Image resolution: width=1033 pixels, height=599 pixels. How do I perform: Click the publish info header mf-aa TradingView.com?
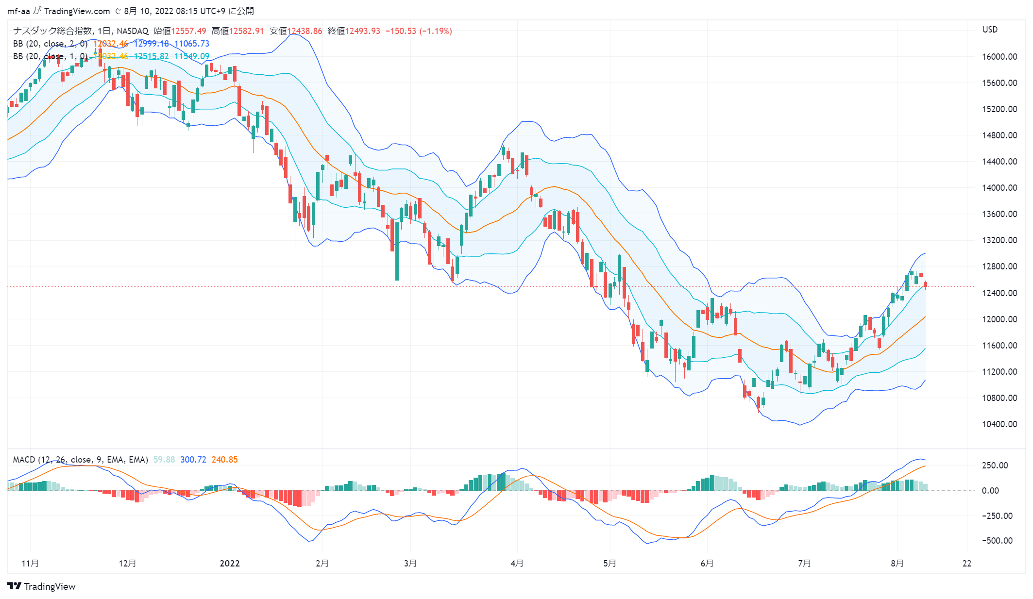point(131,11)
